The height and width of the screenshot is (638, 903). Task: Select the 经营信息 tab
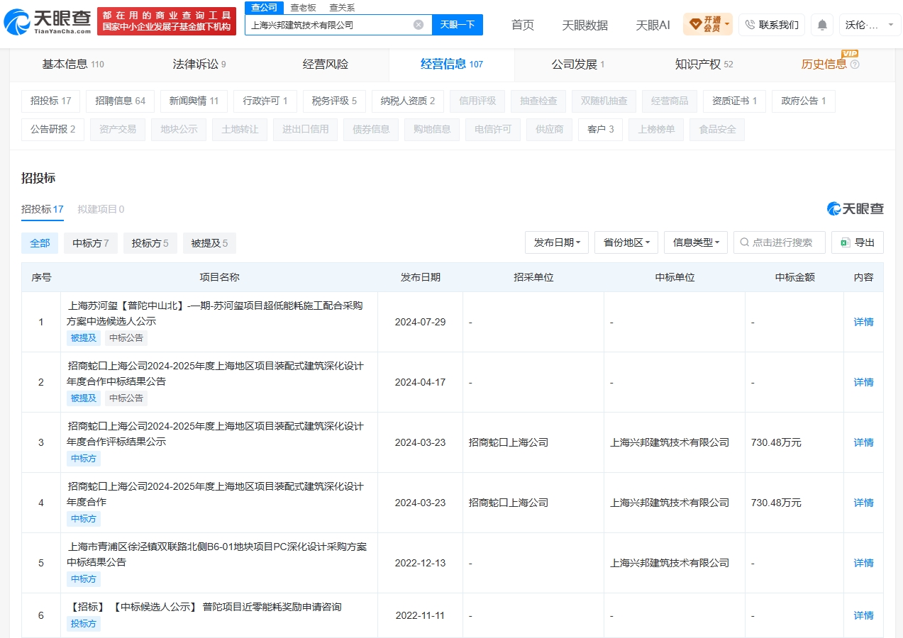click(452, 65)
